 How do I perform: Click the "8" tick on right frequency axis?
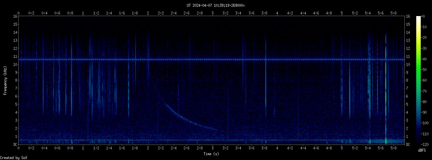(408, 80)
